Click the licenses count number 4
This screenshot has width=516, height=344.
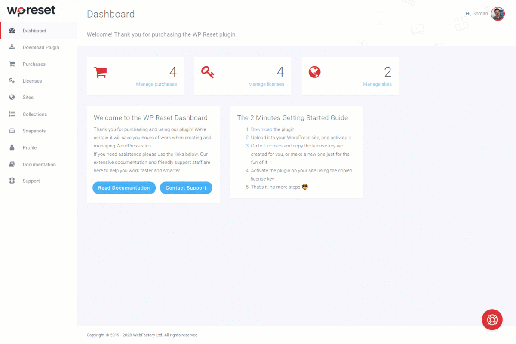click(280, 71)
